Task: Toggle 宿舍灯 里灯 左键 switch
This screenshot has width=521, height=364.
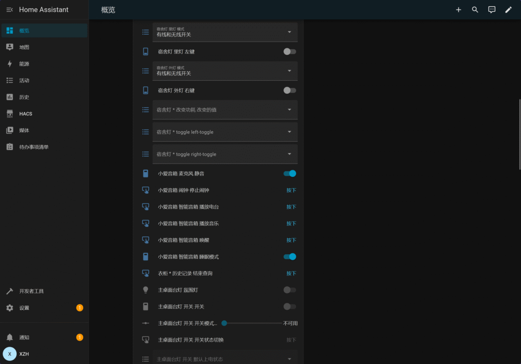Action: [x=290, y=51]
